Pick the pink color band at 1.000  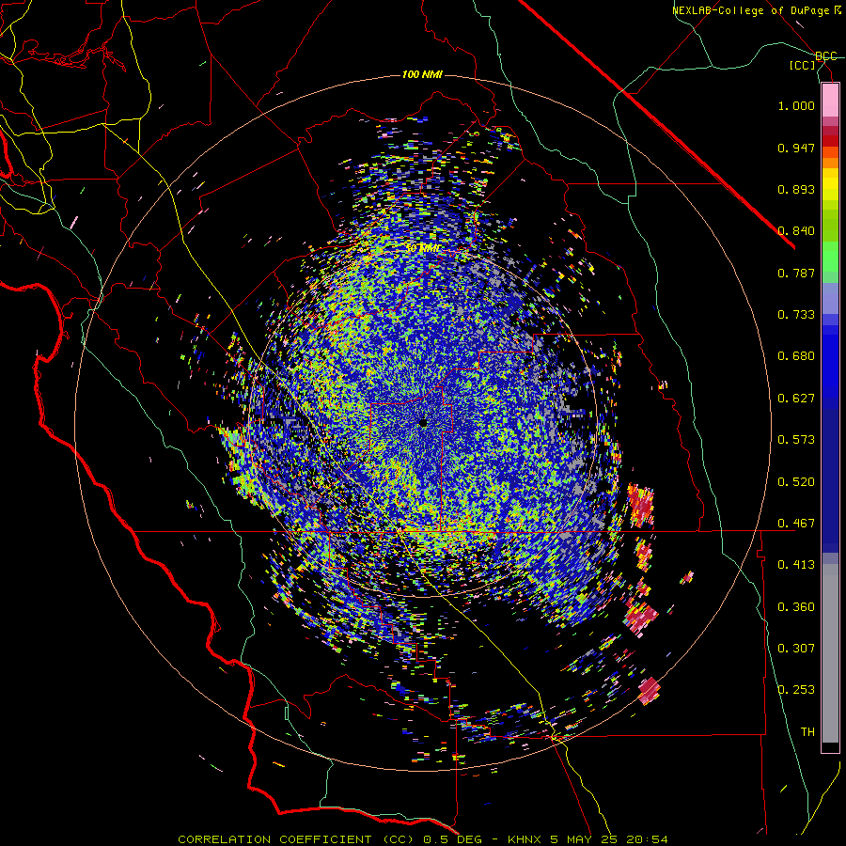tap(830, 101)
